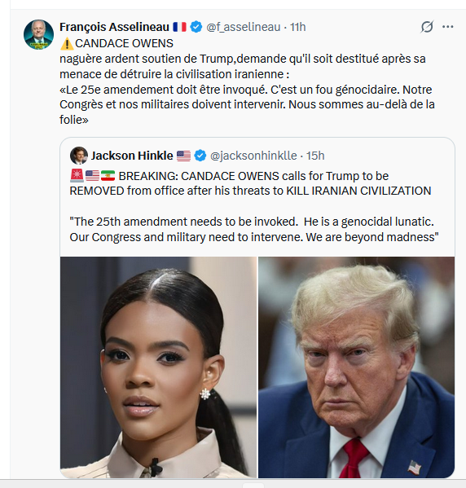466x488 pixels.
Task: Click the 15h timestamp on quoted post
Action: tap(315, 156)
